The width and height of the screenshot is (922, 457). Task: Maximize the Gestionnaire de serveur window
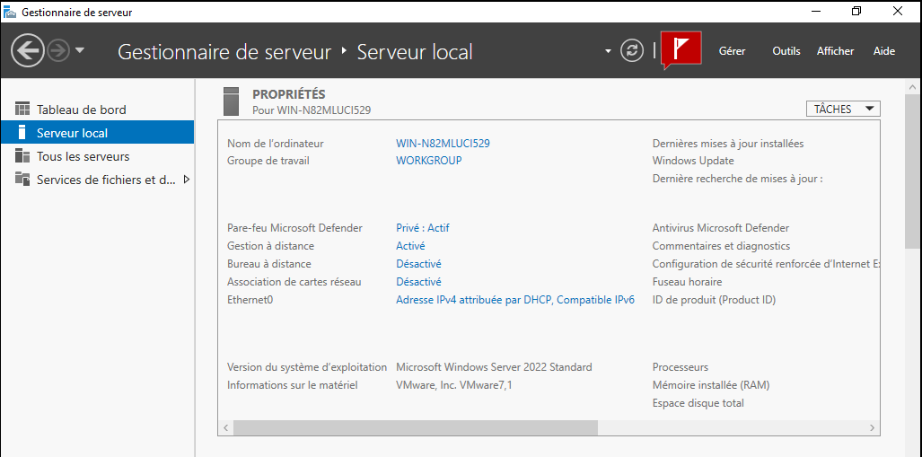click(856, 11)
